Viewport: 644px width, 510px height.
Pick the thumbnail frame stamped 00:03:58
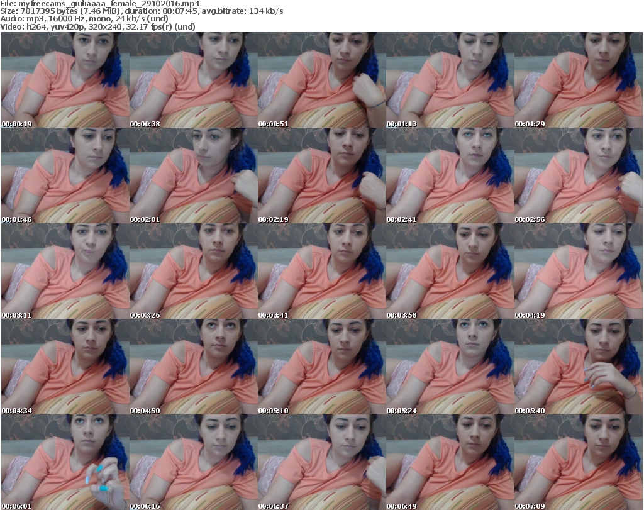(x=450, y=272)
